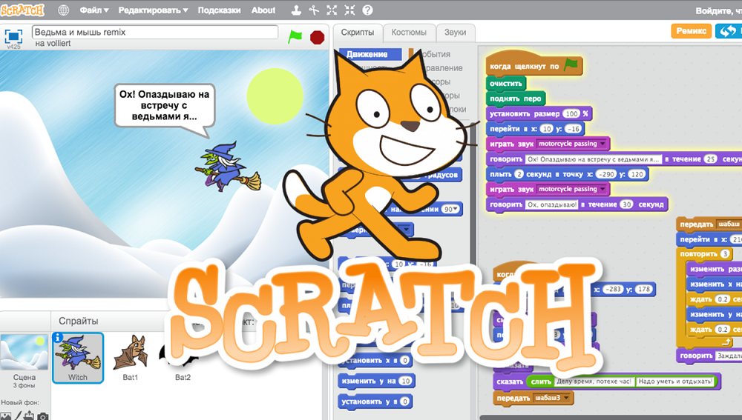742x420 pixels.
Task: Open block help question mark icon
Action: point(367,10)
